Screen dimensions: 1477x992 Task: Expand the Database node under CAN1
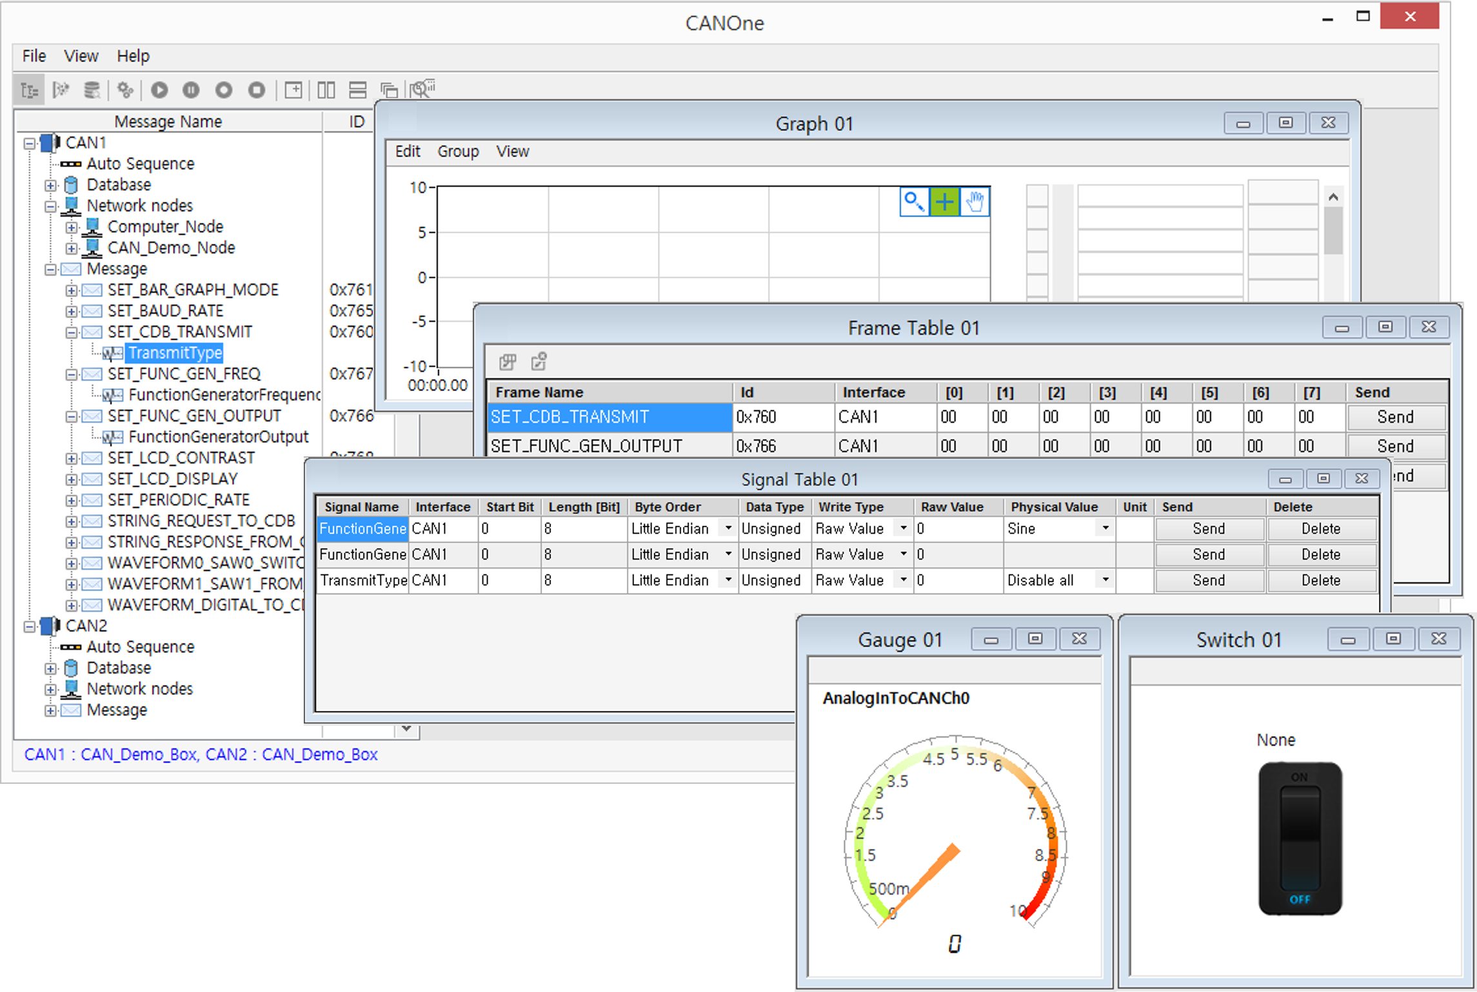coord(50,186)
